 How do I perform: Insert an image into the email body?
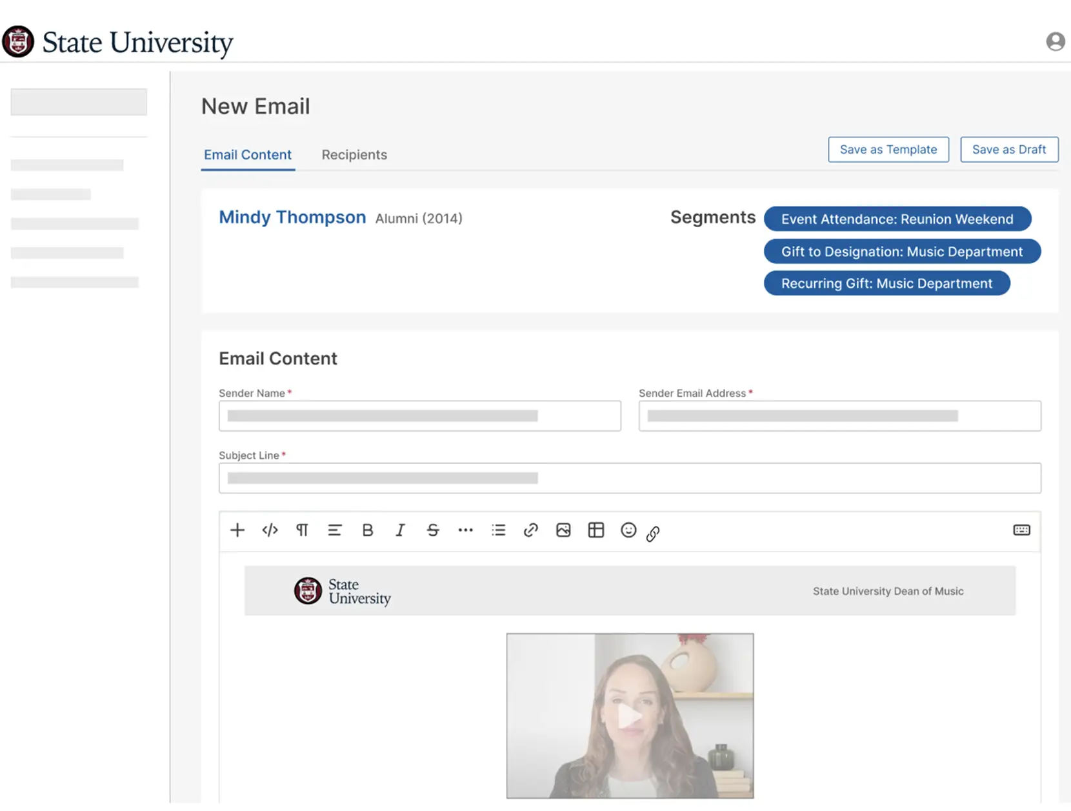(563, 530)
